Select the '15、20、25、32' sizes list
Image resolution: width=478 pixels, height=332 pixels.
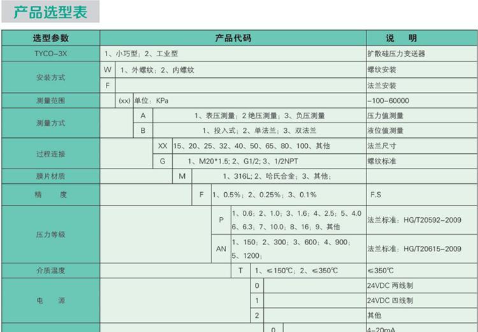[252, 146]
